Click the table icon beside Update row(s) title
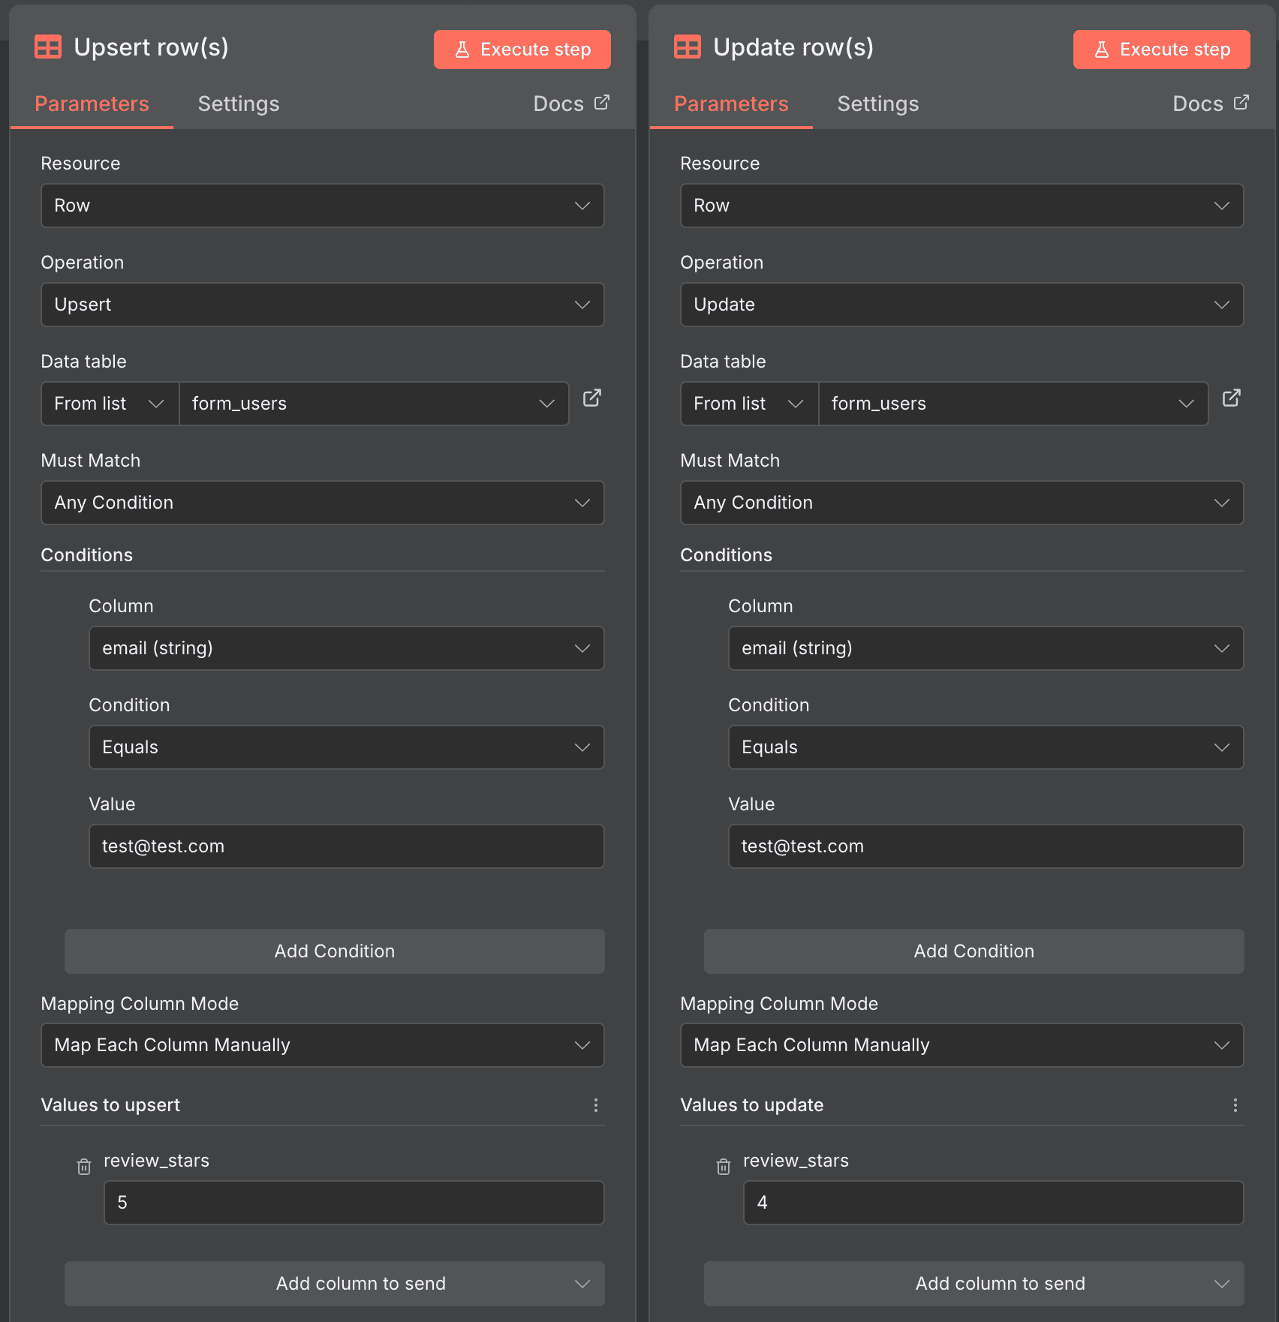 pyautogui.click(x=687, y=47)
